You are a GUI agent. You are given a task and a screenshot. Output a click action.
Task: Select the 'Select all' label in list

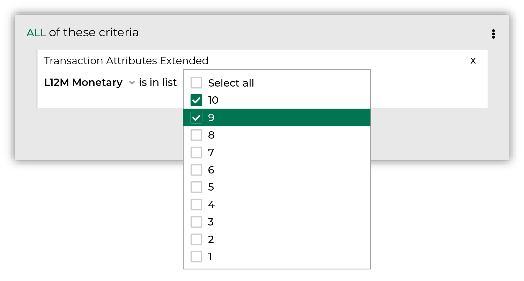pyautogui.click(x=231, y=83)
